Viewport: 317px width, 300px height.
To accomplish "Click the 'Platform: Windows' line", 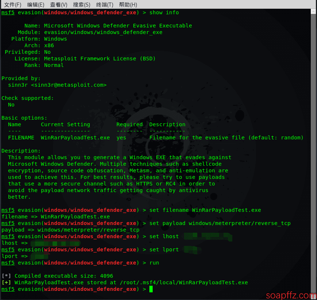I will [x=39, y=39].
